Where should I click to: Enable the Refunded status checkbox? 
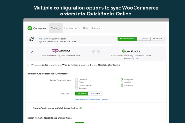(76, 88)
